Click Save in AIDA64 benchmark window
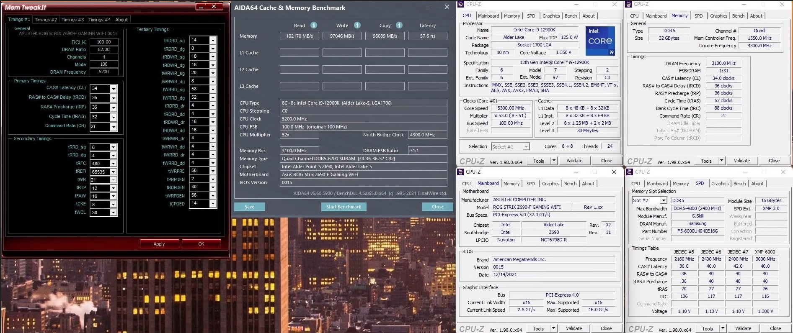This screenshot has height=333, width=793. point(249,207)
